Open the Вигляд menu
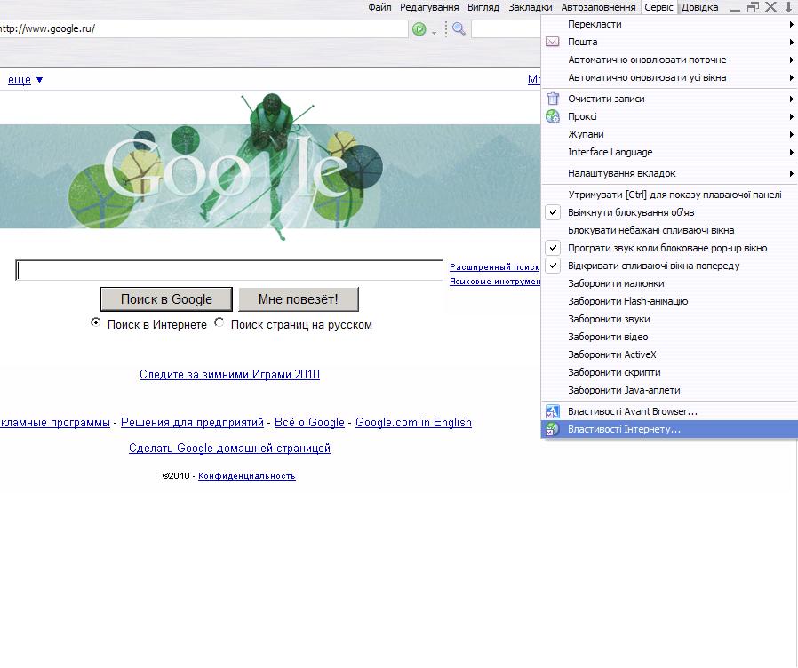The width and height of the screenshot is (798, 668). point(483,7)
